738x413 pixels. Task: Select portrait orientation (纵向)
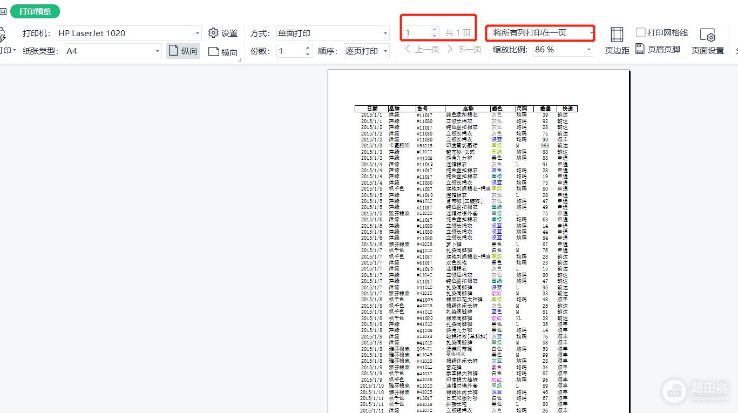[183, 51]
